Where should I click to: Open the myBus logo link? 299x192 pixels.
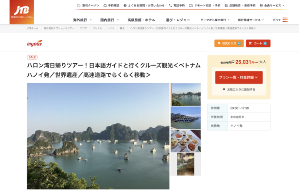34,43
